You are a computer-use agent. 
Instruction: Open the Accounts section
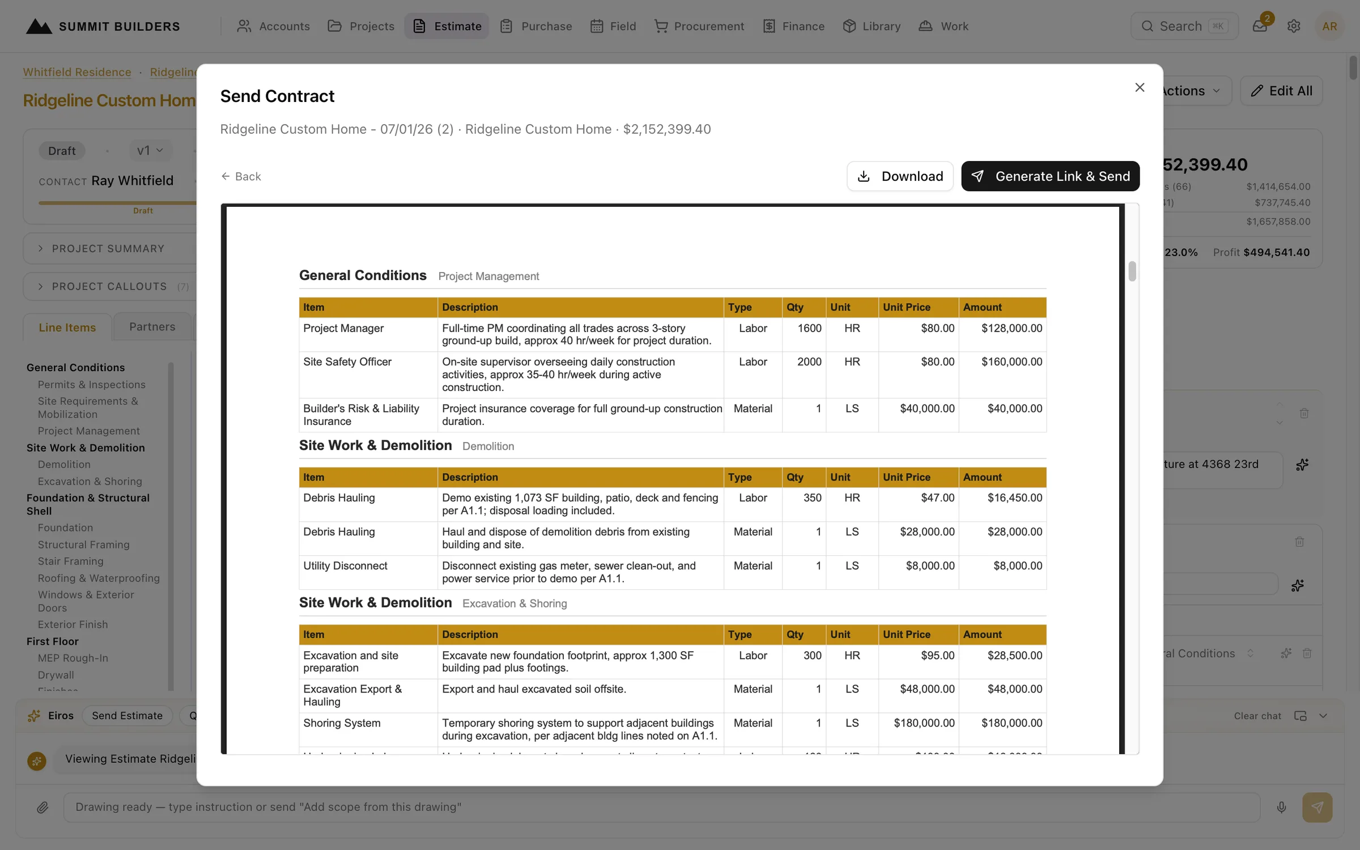point(273,26)
